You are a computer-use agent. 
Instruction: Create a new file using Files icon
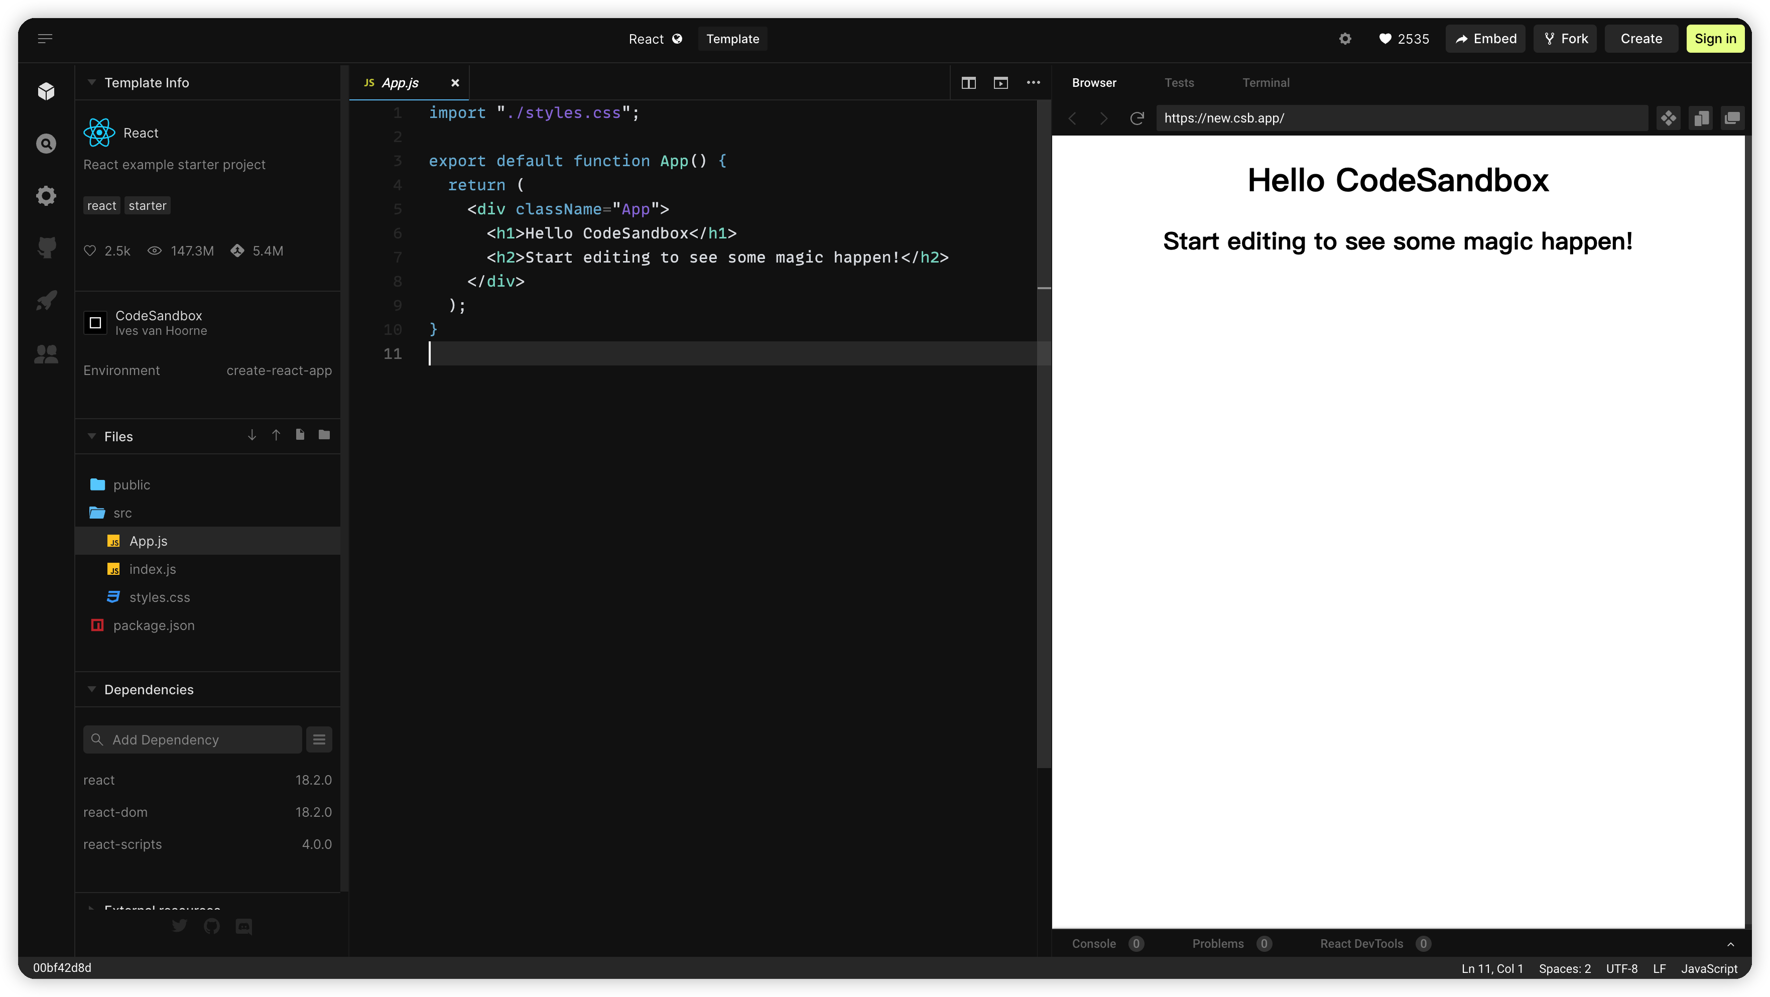[x=300, y=435]
